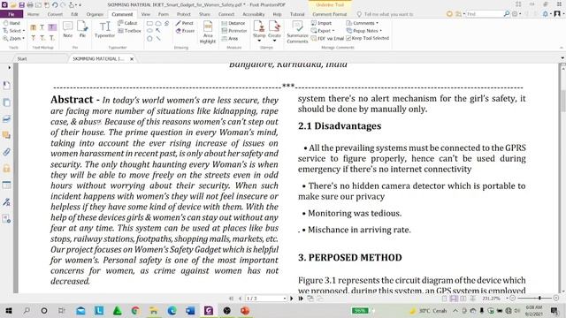Open PowerPoint from the taskbar
Image resolution: width=566 pixels, height=318 pixels.
pos(245,310)
